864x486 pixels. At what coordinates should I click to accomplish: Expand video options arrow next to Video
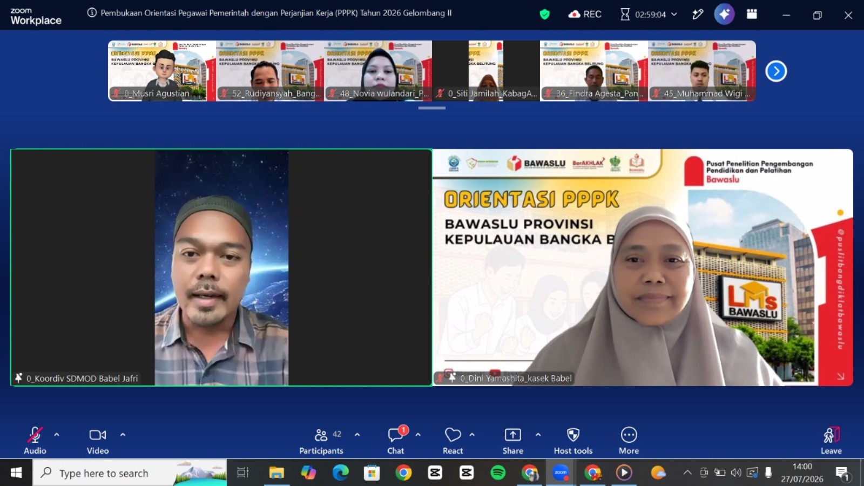coord(123,435)
